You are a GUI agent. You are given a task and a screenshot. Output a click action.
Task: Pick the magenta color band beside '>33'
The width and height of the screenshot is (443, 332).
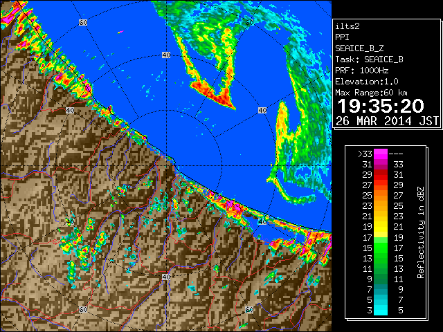381,154
